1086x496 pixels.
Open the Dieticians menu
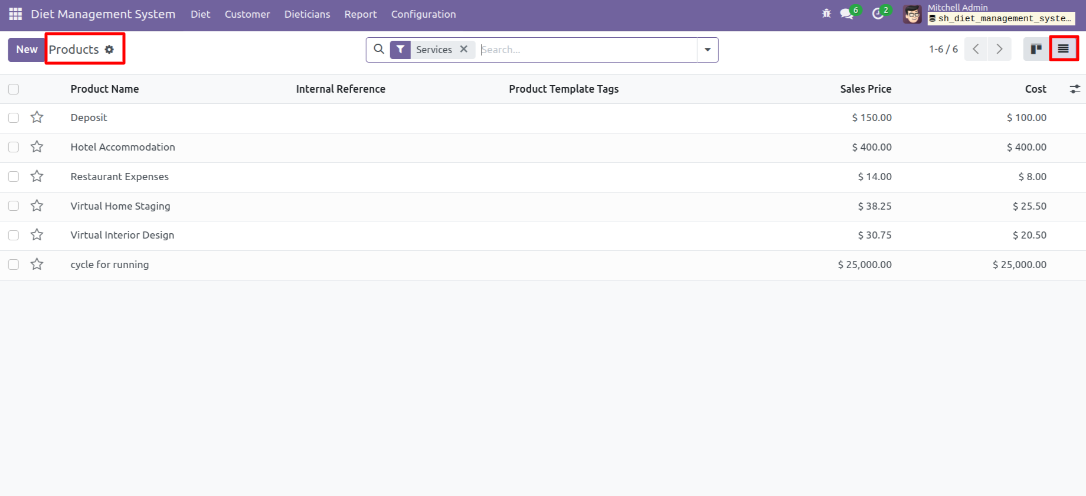pyautogui.click(x=307, y=14)
